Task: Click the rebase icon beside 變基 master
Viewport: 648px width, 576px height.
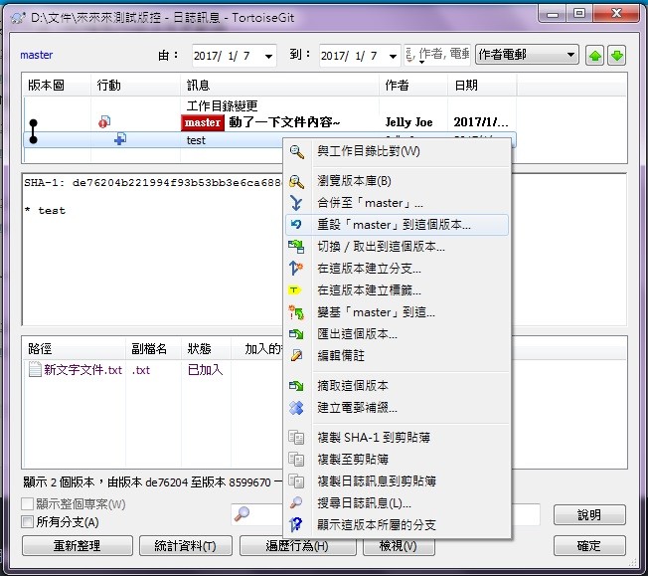Action: (296, 312)
